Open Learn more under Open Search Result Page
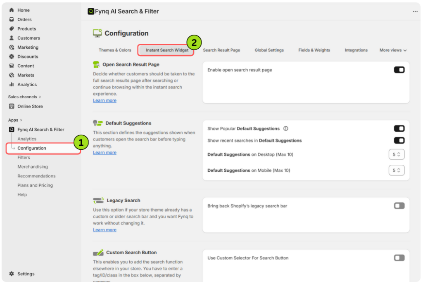423x284 pixels. coord(105,100)
